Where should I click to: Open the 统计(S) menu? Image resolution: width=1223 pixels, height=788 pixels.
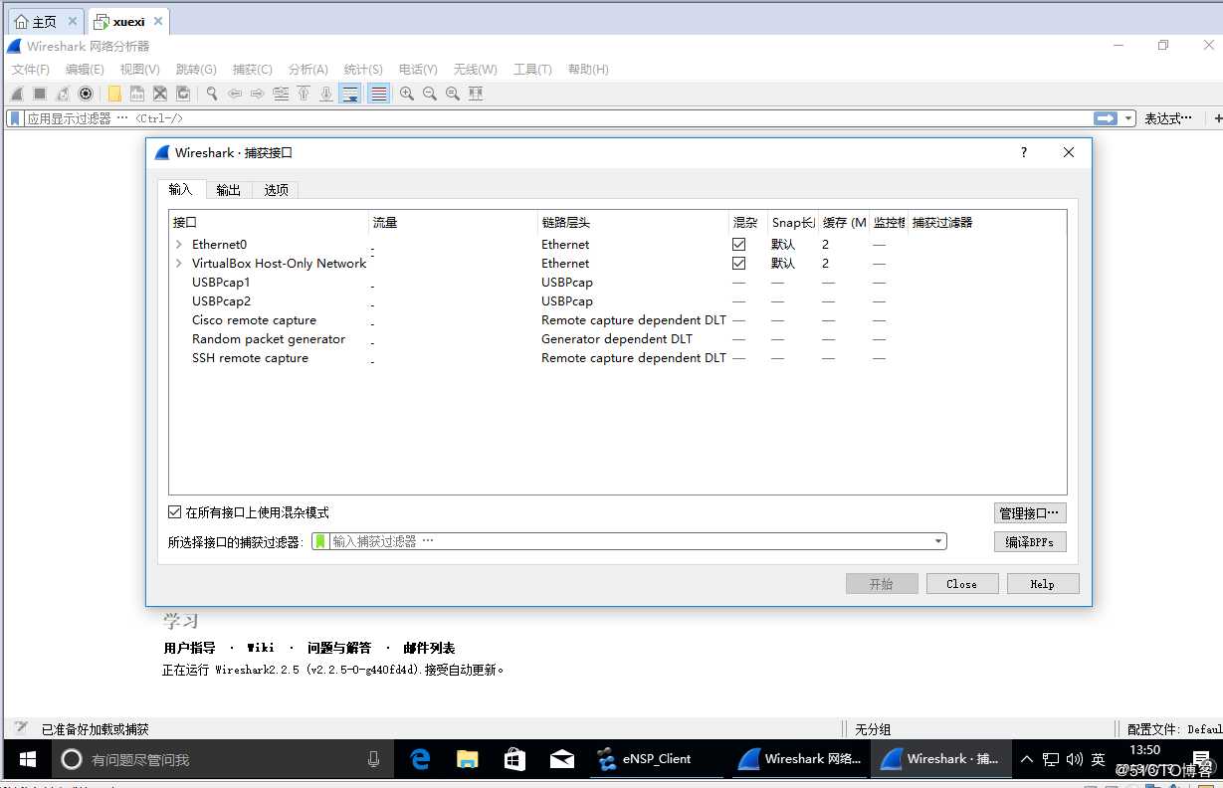tap(363, 70)
